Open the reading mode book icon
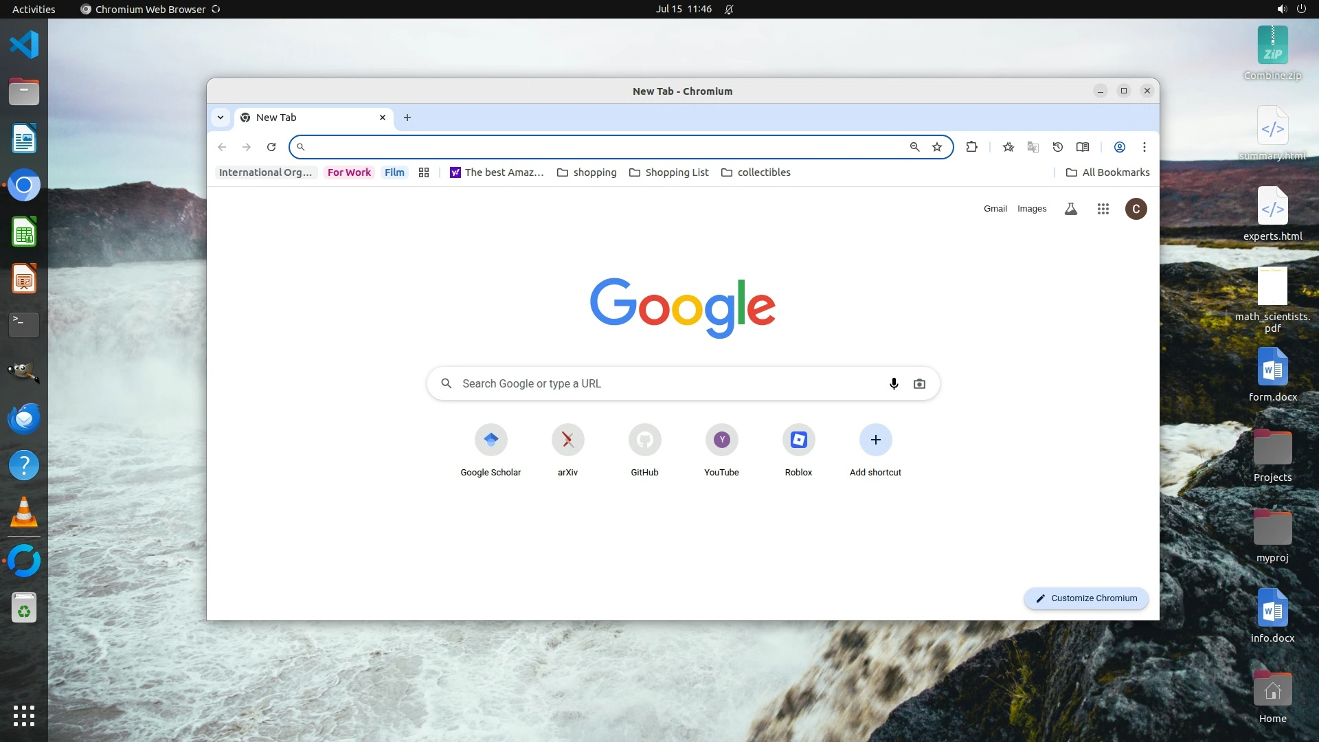Image resolution: width=1319 pixels, height=742 pixels. pos(1083,147)
